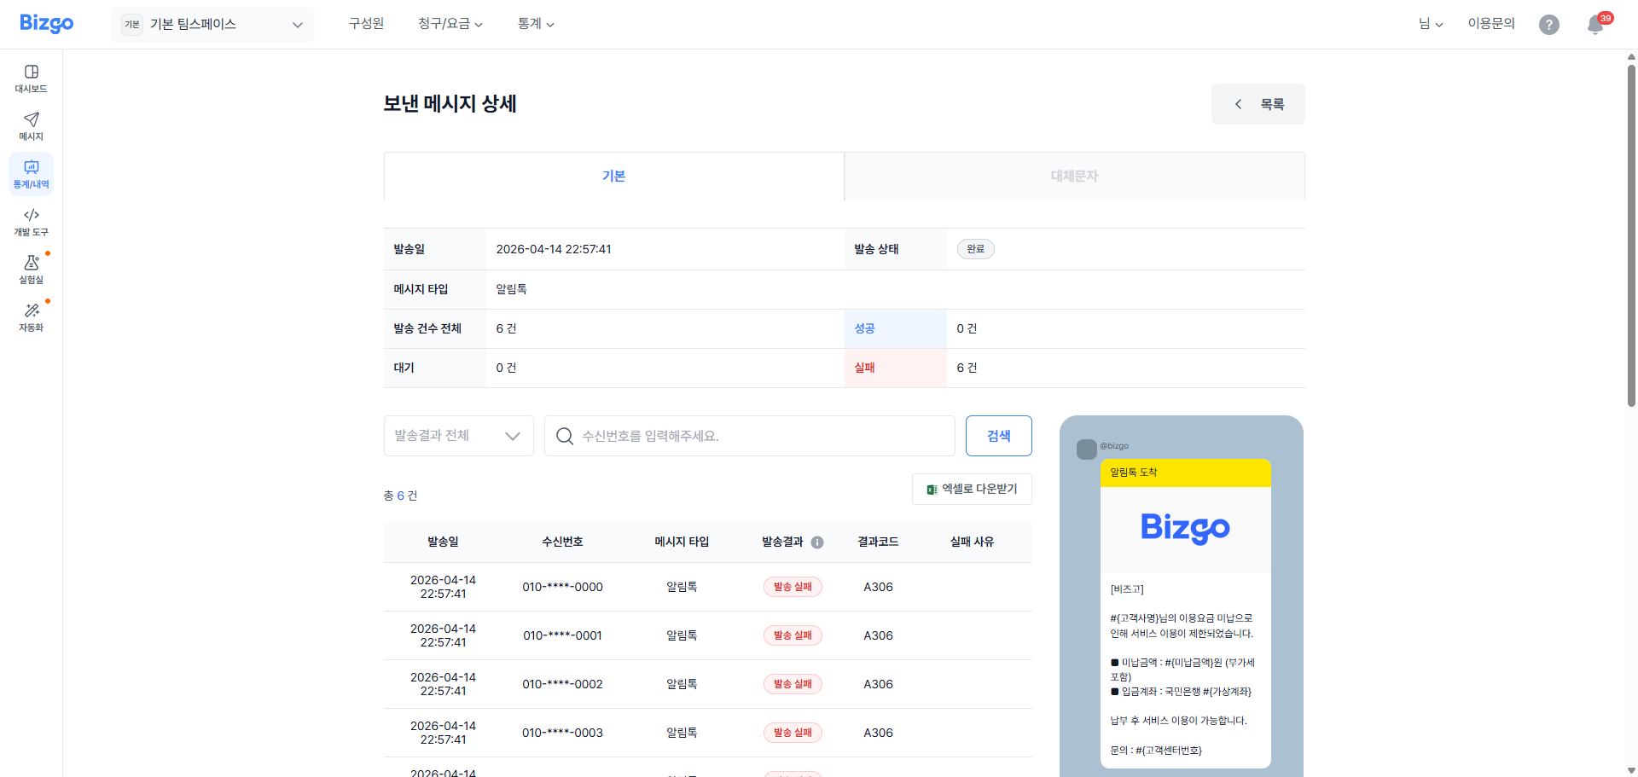Expand the 님 account dropdown
This screenshot has height=777, width=1638.
click(x=1432, y=24)
